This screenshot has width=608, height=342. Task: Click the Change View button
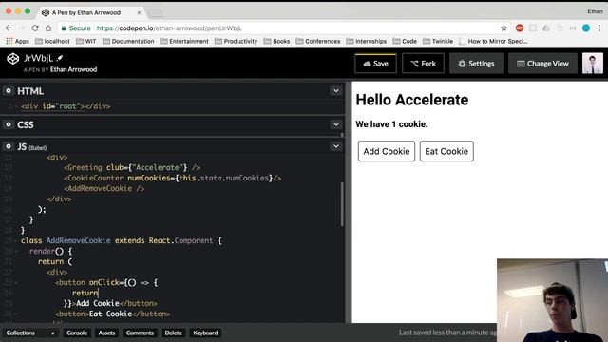click(x=542, y=64)
